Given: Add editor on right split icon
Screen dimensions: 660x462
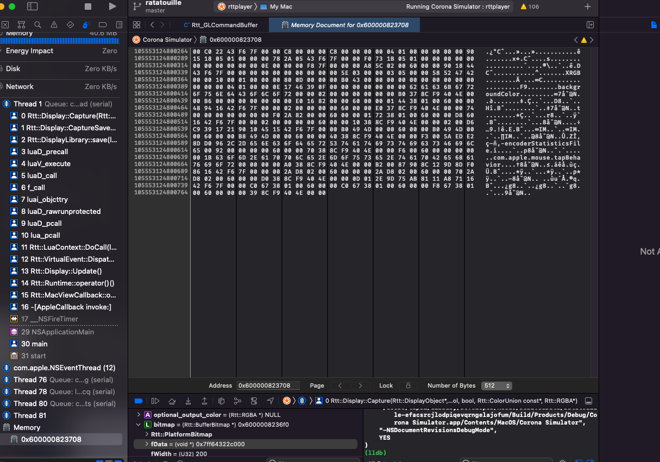Looking at the screenshot, I should [x=590, y=25].
